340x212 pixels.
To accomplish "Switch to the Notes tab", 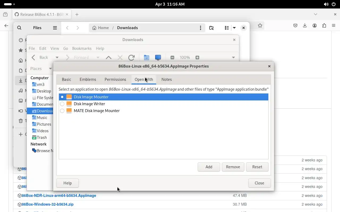I will 167,79.
